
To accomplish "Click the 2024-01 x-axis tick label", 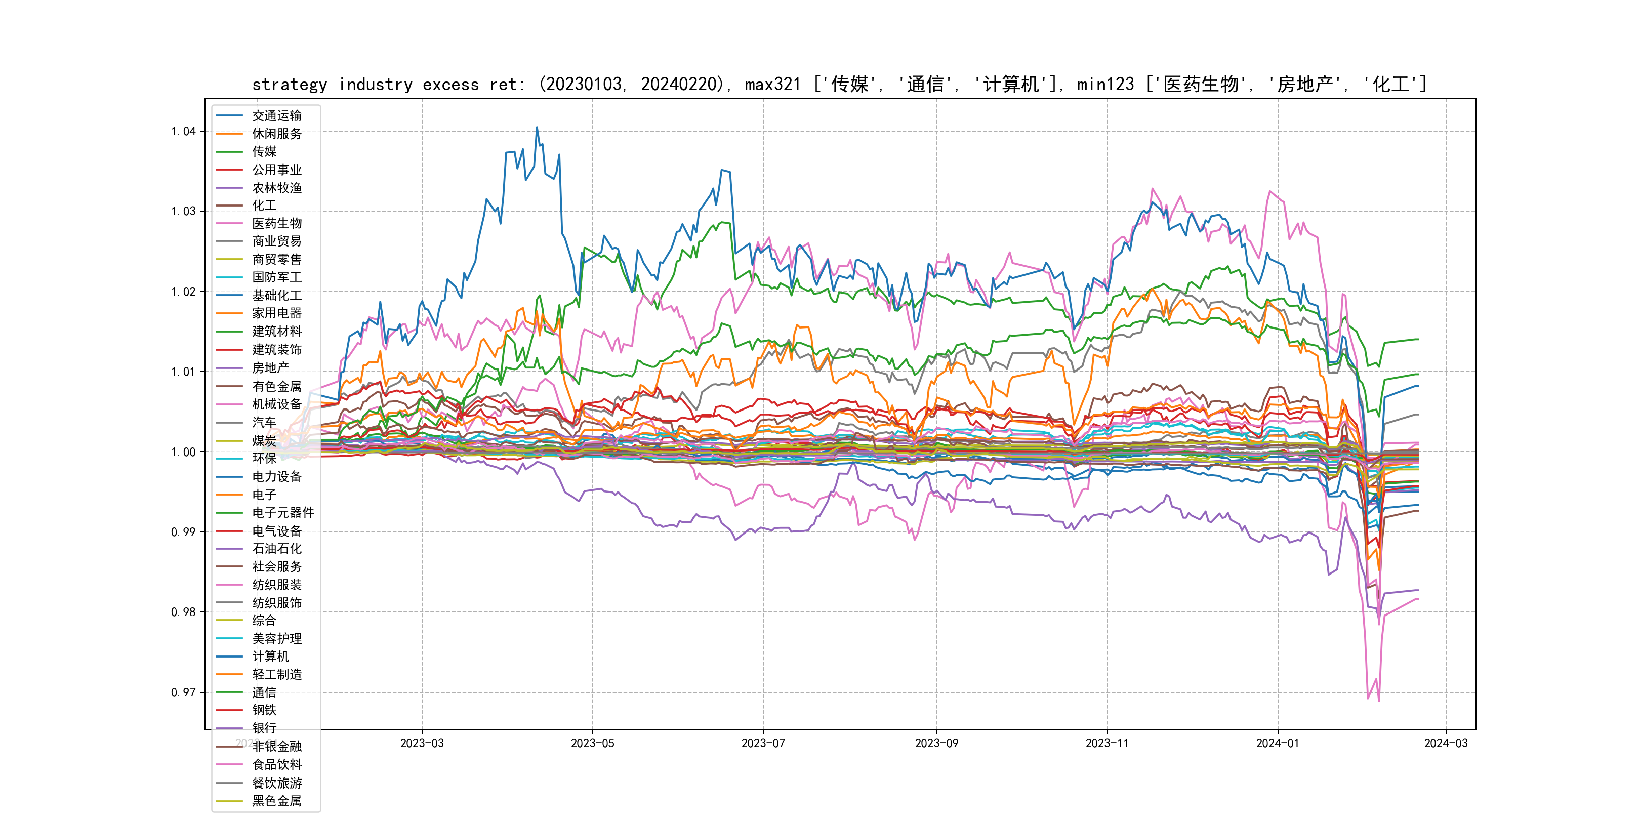I will [x=1277, y=743].
